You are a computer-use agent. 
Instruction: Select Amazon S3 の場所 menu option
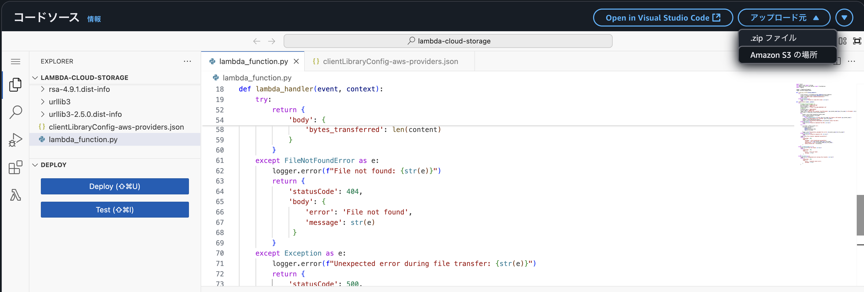pos(784,55)
